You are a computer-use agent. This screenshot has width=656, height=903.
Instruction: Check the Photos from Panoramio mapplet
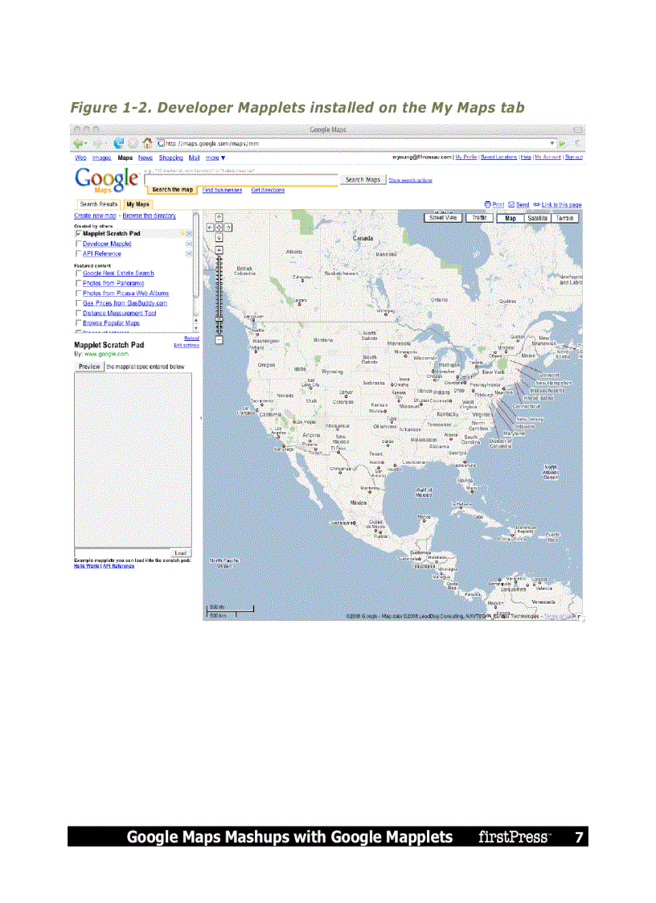click(x=78, y=283)
